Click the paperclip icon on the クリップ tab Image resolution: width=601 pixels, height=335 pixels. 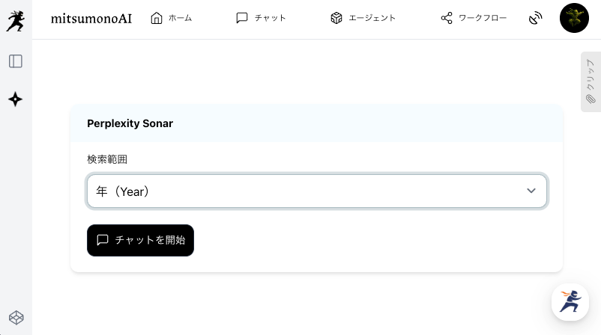click(x=591, y=99)
